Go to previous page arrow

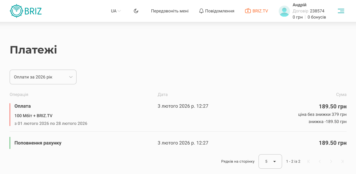320,161
